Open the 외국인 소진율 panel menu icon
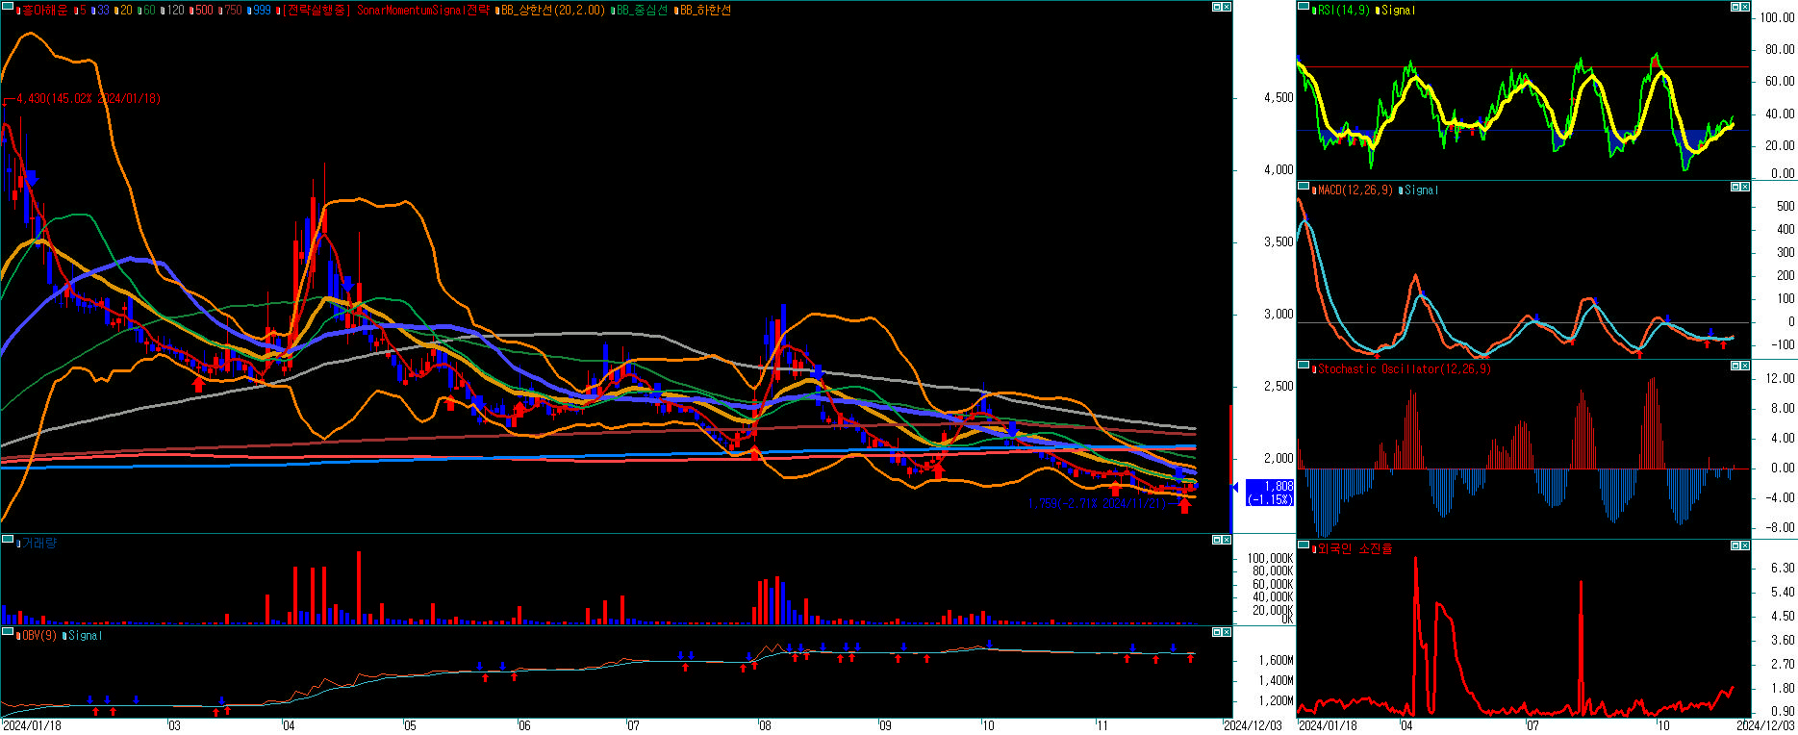Screen dimensions: 1798x735 tap(1303, 545)
